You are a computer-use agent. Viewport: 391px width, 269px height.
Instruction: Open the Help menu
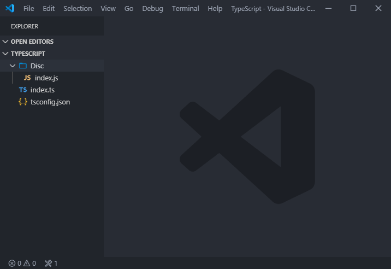click(x=215, y=9)
